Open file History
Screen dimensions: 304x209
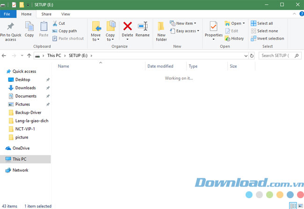[234, 39]
